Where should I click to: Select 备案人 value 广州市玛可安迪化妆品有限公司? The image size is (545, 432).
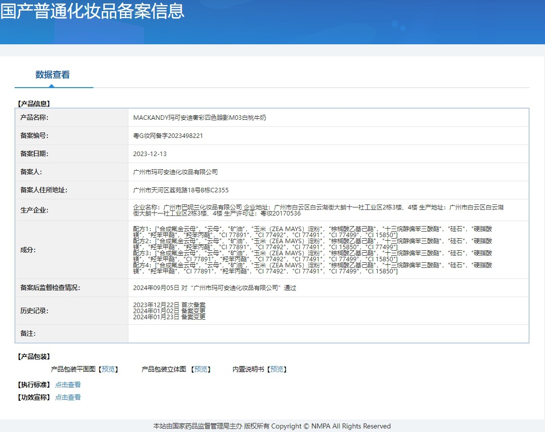pos(175,172)
